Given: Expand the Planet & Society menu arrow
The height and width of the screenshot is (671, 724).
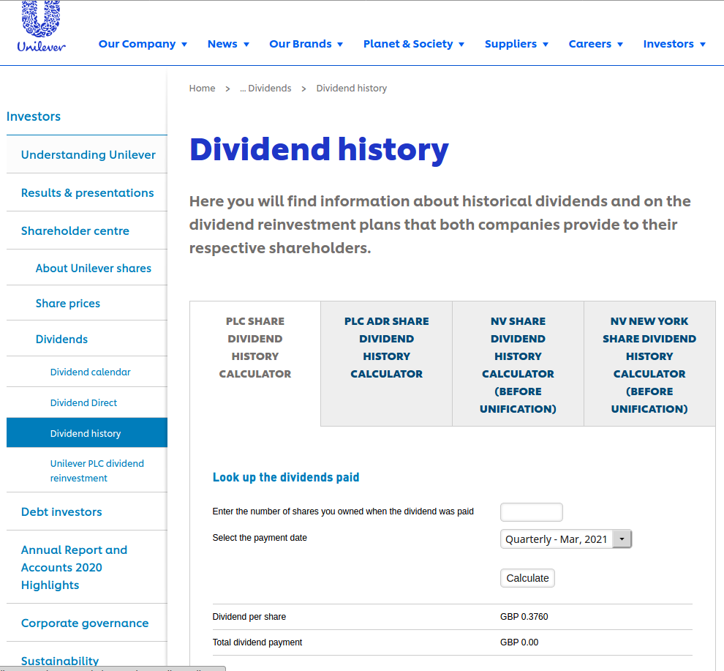Looking at the screenshot, I should point(461,45).
